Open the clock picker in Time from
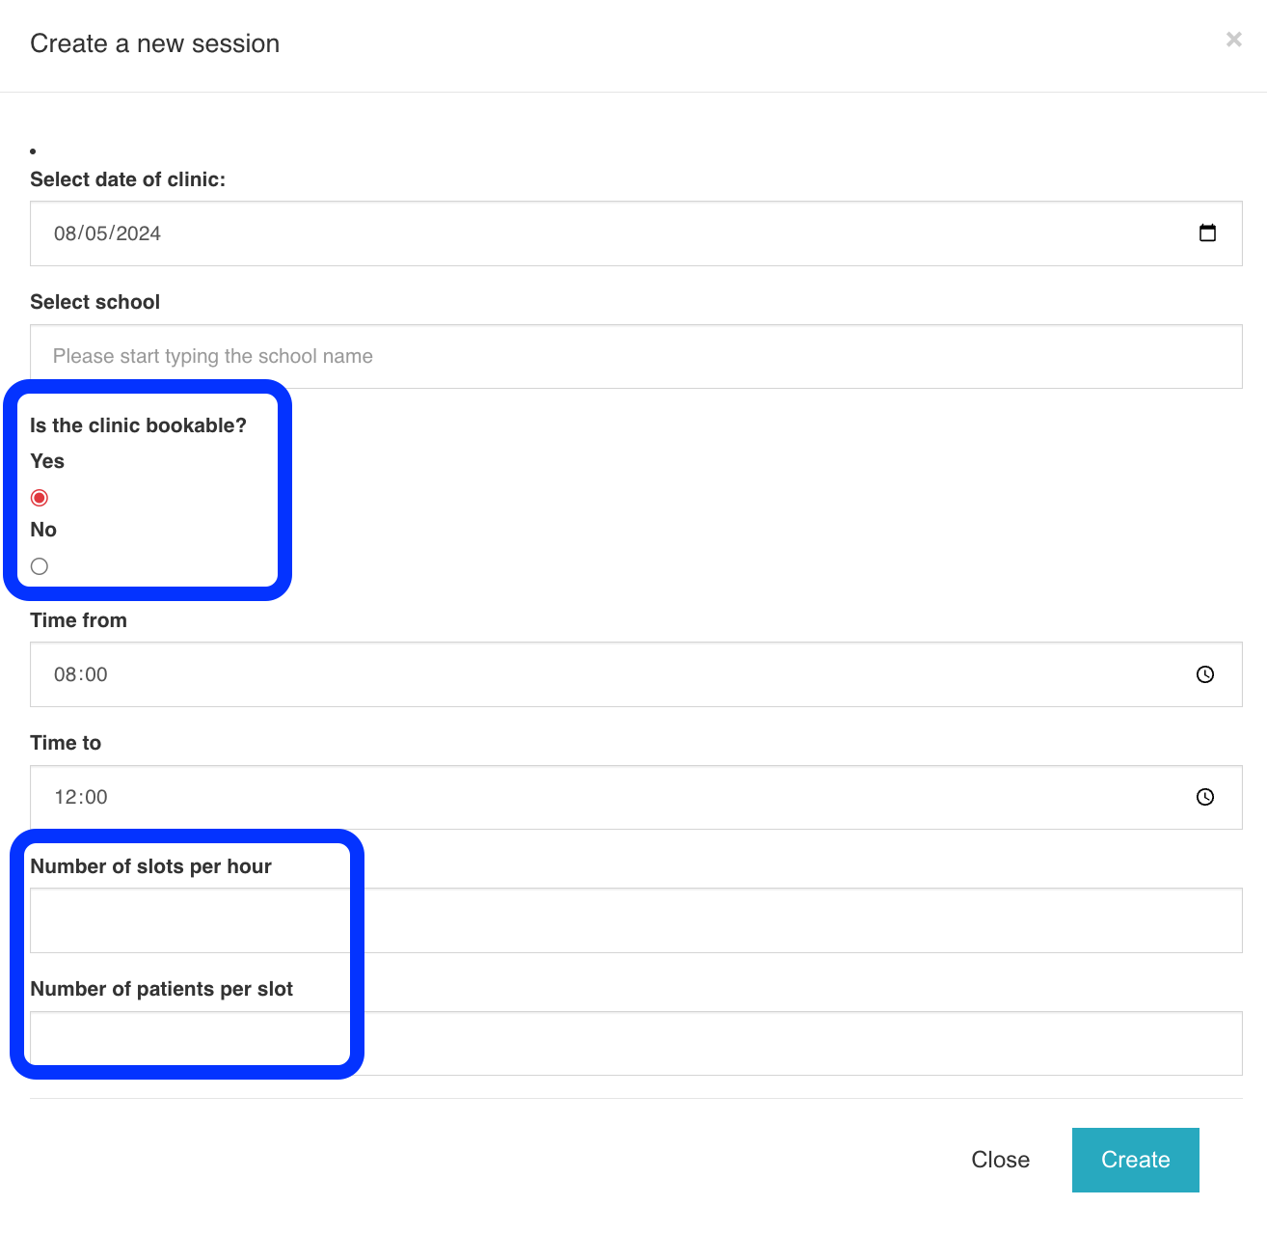This screenshot has height=1233, width=1267. coord(1205,674)
